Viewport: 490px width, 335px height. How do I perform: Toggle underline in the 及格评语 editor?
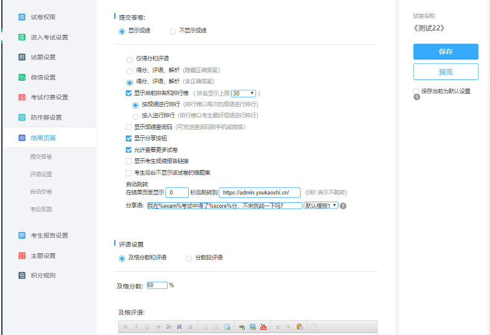pos(147,327)
